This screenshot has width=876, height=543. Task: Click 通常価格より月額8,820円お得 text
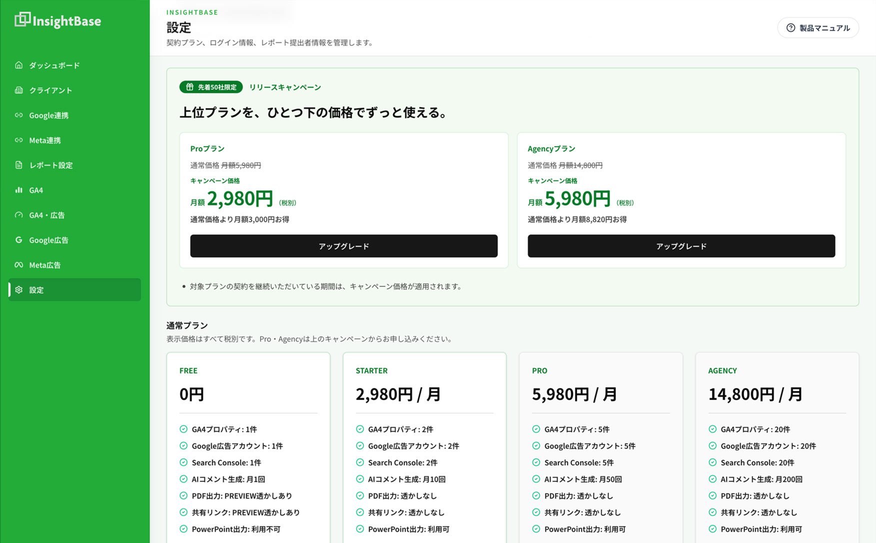pos(577,219)
